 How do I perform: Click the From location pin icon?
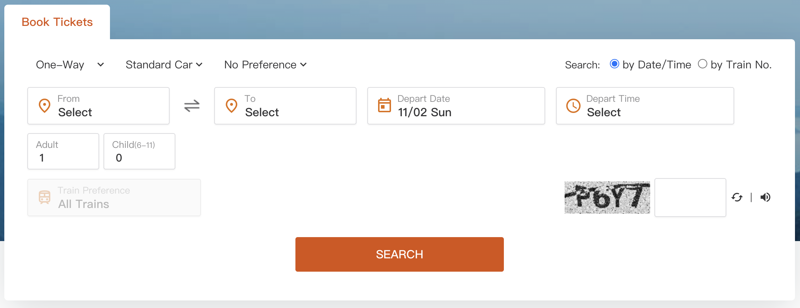(45, 106)
